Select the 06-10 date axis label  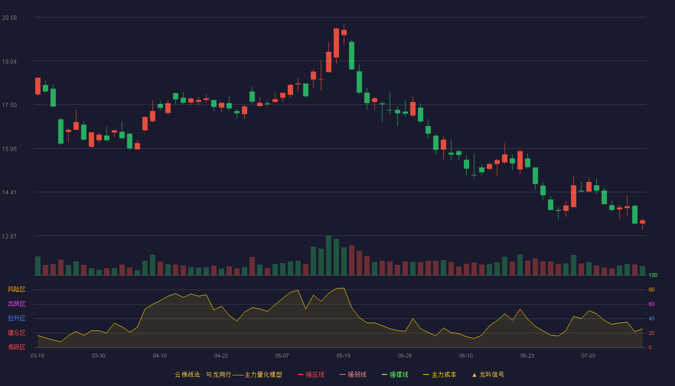click(466, 356)
